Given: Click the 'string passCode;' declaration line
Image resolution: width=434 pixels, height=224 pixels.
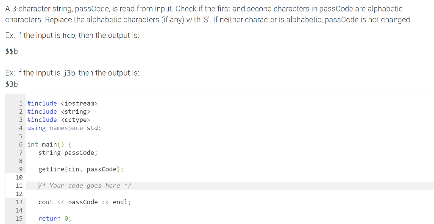Looking at the screenshot, I should click(x=68, y=153).
